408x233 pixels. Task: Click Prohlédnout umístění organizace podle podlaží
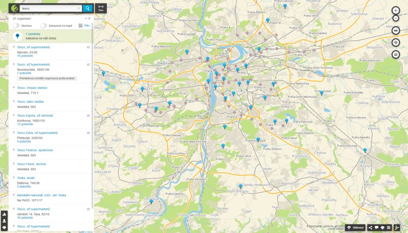click(x=47, y=78)
